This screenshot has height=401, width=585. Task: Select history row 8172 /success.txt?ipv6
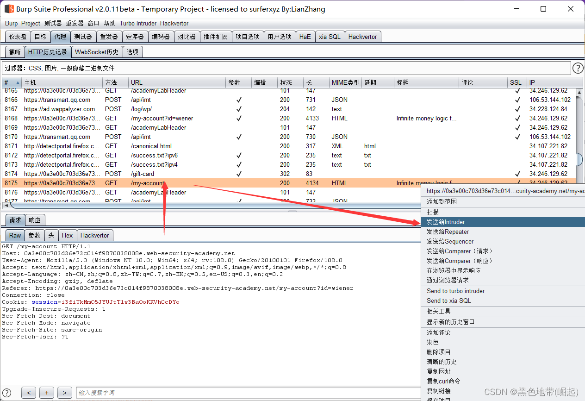click(x=289, y=155)
